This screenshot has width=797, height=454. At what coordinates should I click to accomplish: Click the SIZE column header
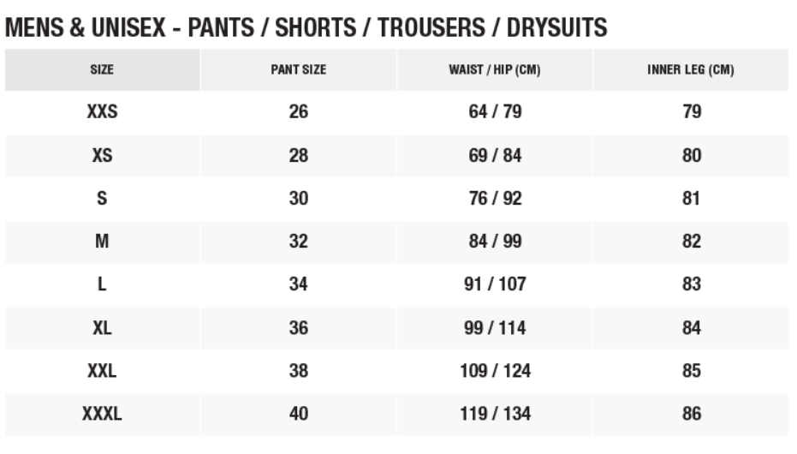coord(102,70)
